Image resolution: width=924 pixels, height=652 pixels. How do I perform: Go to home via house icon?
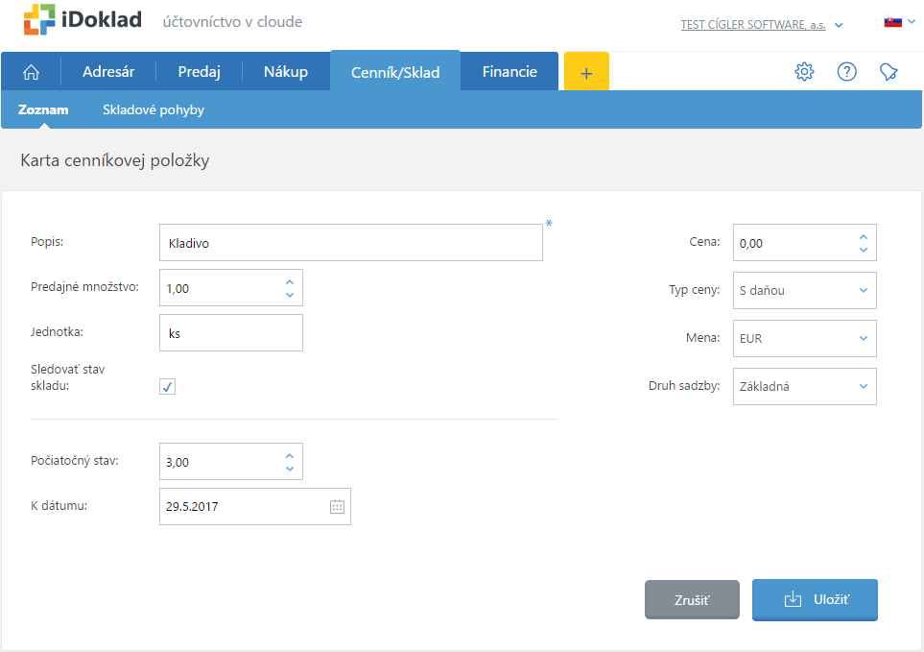coord(31,72)
